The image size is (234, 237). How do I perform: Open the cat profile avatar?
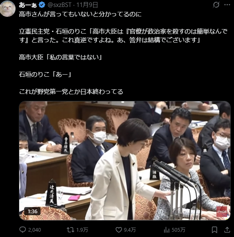[x=7, y=9]
